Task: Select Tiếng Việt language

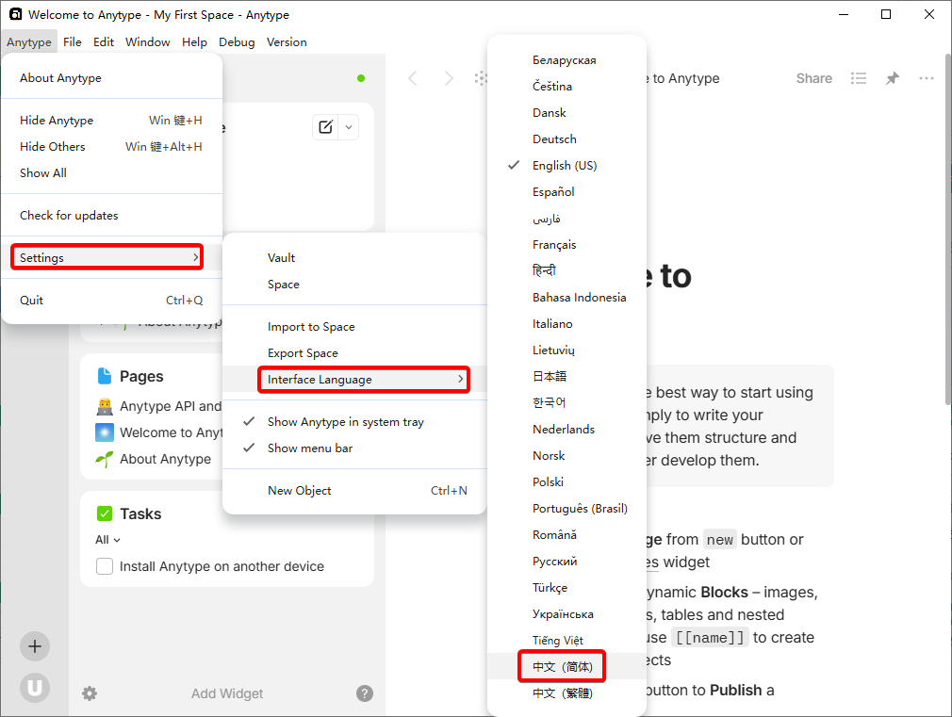Action: (566, 641)
